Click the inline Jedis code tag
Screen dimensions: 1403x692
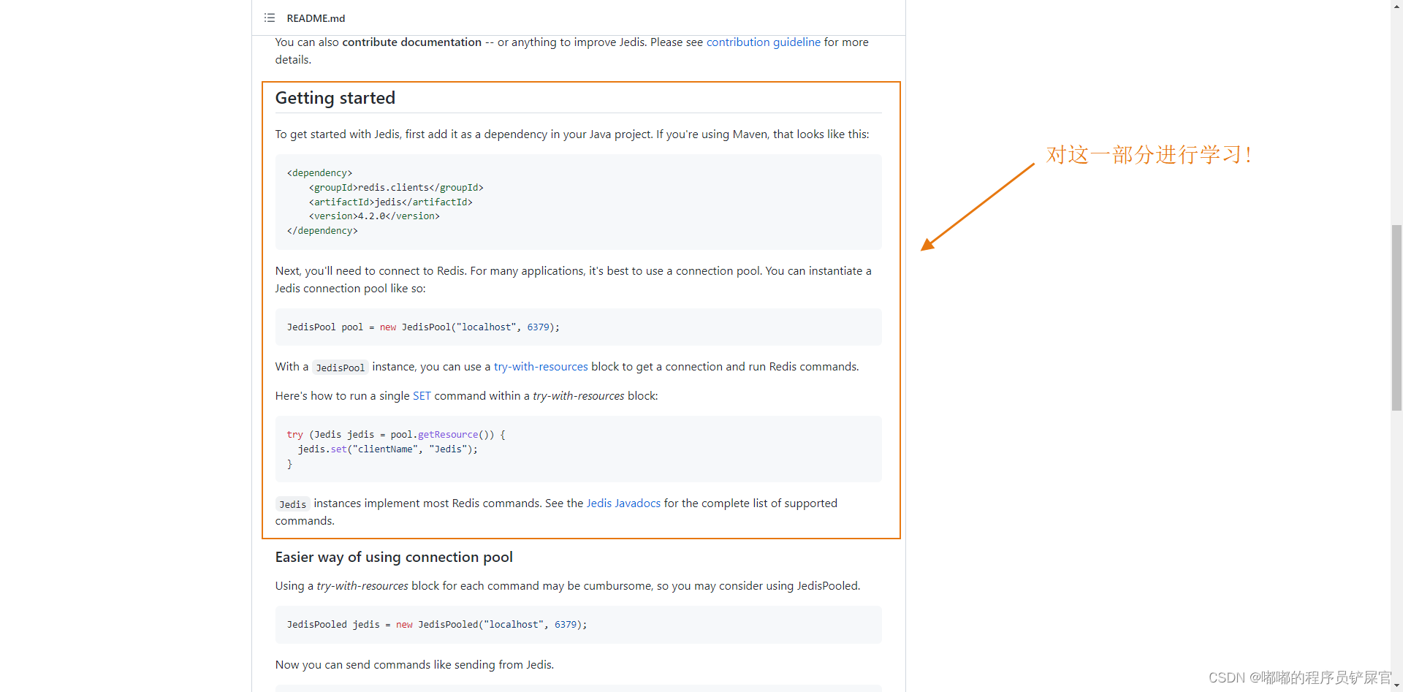click(292, 504)
